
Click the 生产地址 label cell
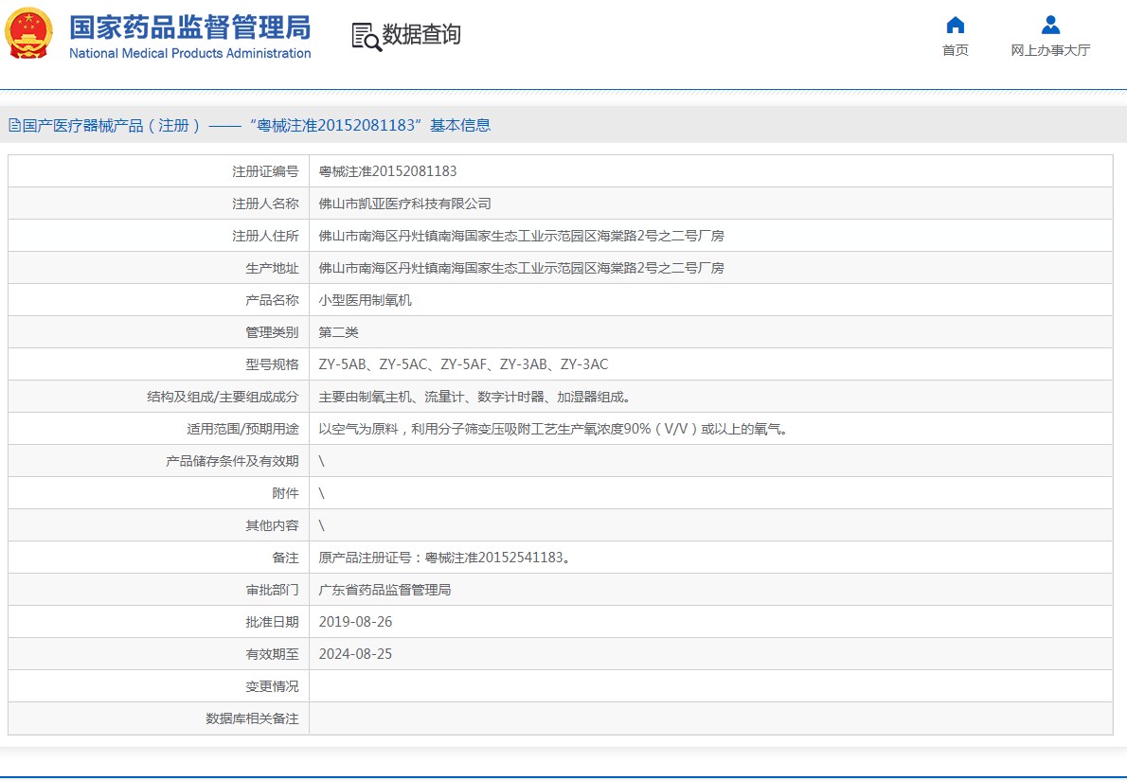point(158,268)
